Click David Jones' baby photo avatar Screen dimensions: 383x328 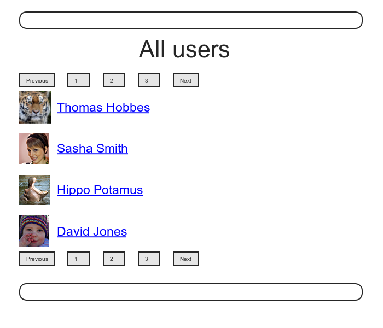(34, 231)
